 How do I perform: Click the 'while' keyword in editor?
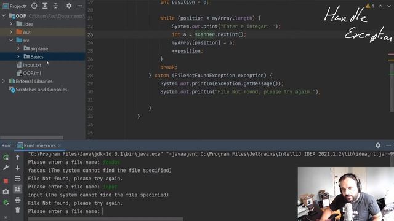click(x=167, y=18)
